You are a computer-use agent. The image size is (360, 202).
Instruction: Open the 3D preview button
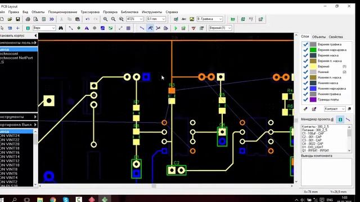(x=51, y=19)
